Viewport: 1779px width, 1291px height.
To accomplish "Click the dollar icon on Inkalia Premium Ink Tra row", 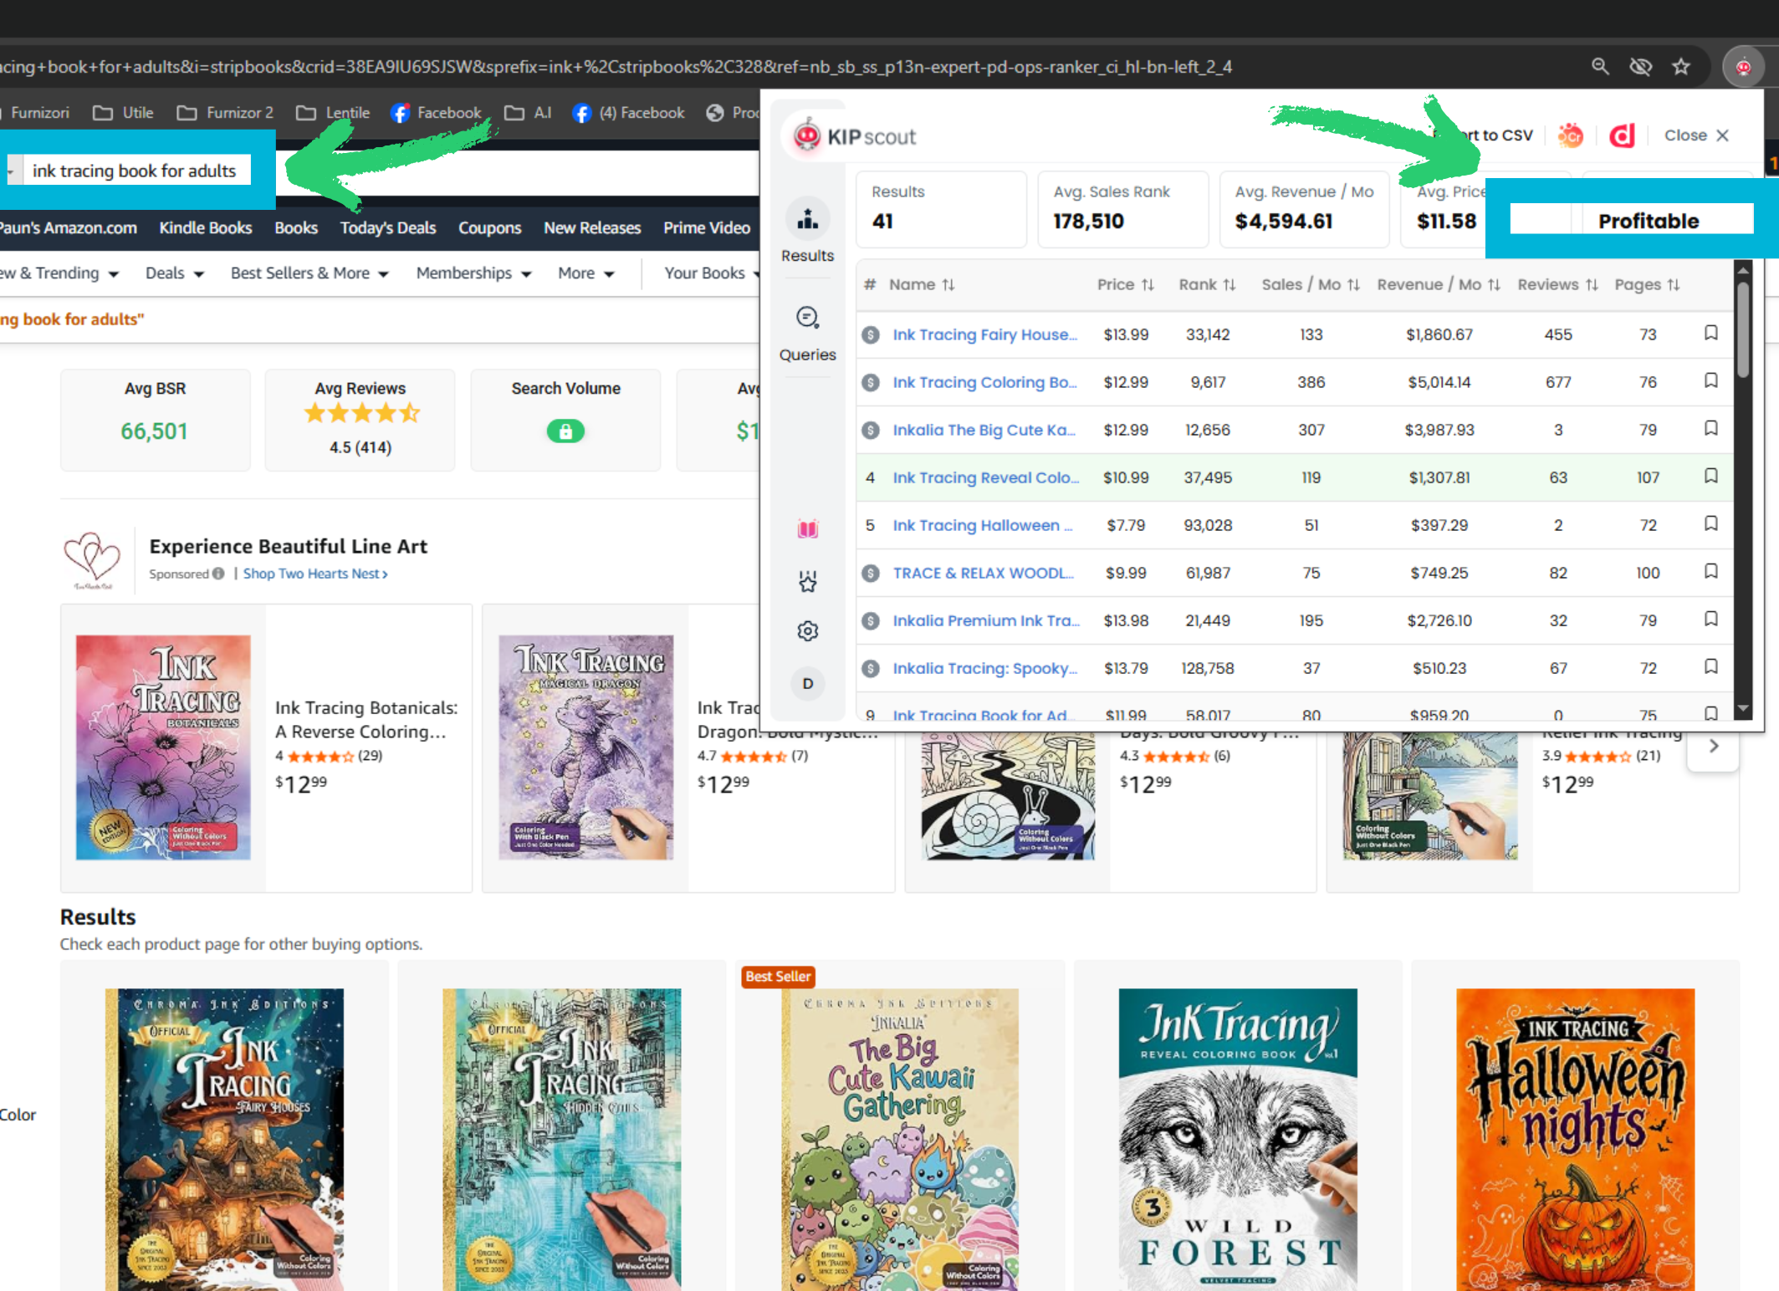I will [x=871, y=620].
